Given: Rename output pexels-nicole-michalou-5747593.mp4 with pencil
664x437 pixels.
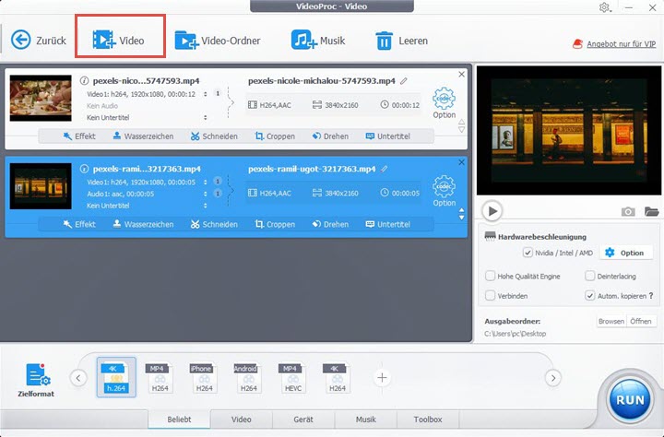Looking at the screenshot, I should [x=404, y=80].
